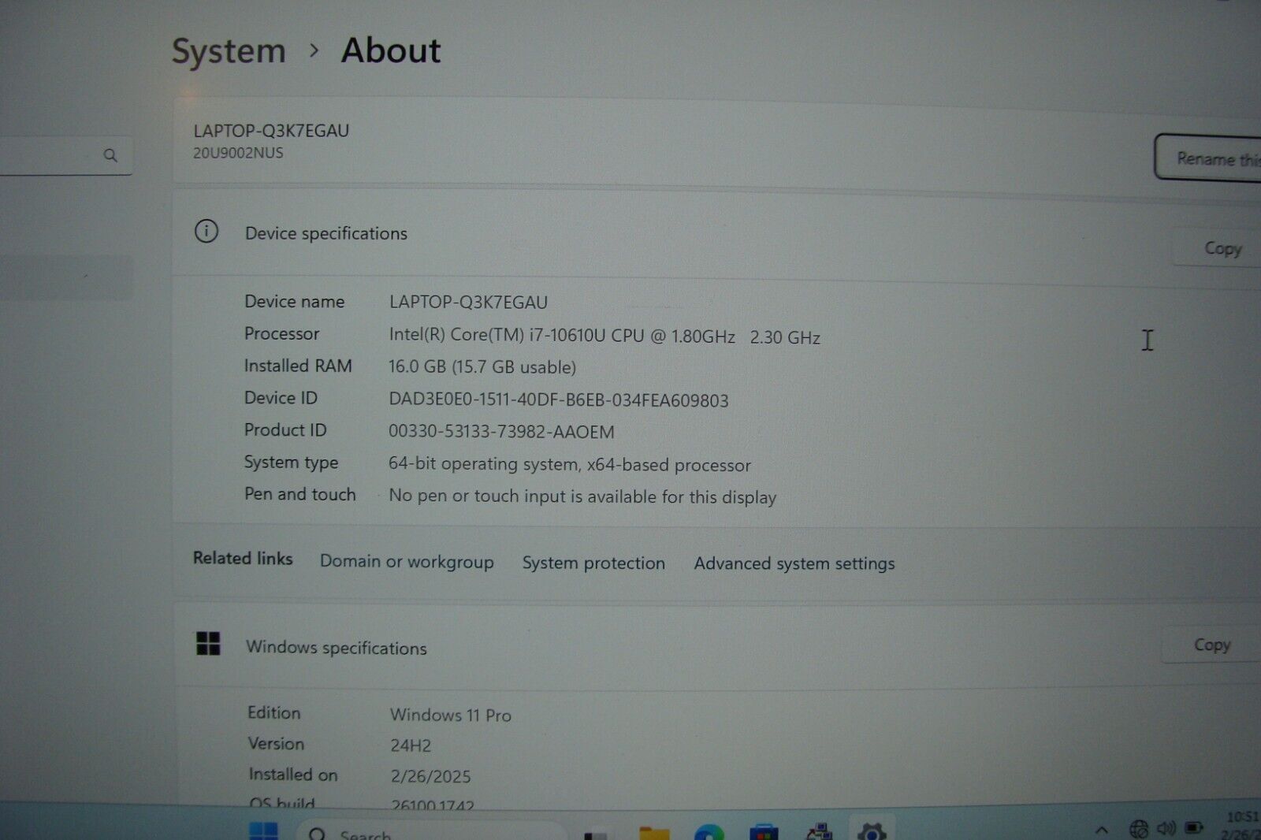Screen dimensions: 1261x840
Task: Select the Intel Core i7-10610U processor text
Action: (x=604, y=336)
